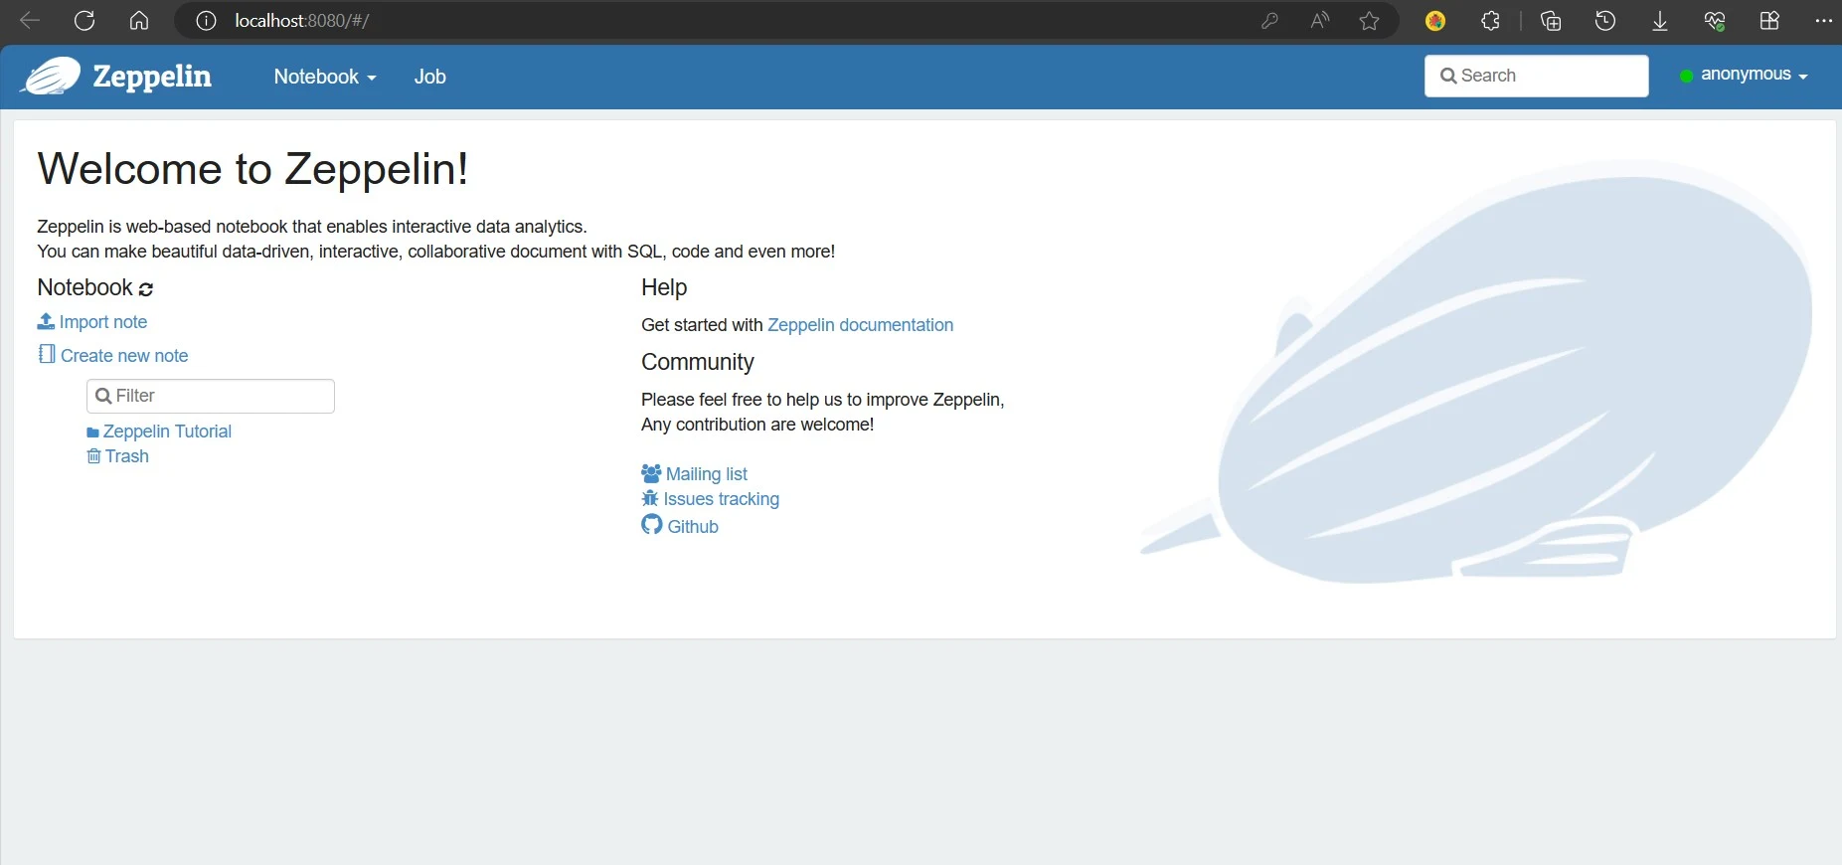The height and width of the screenshot is (865, 1842).
Task: Open the Github link
Action: (680, 526)
